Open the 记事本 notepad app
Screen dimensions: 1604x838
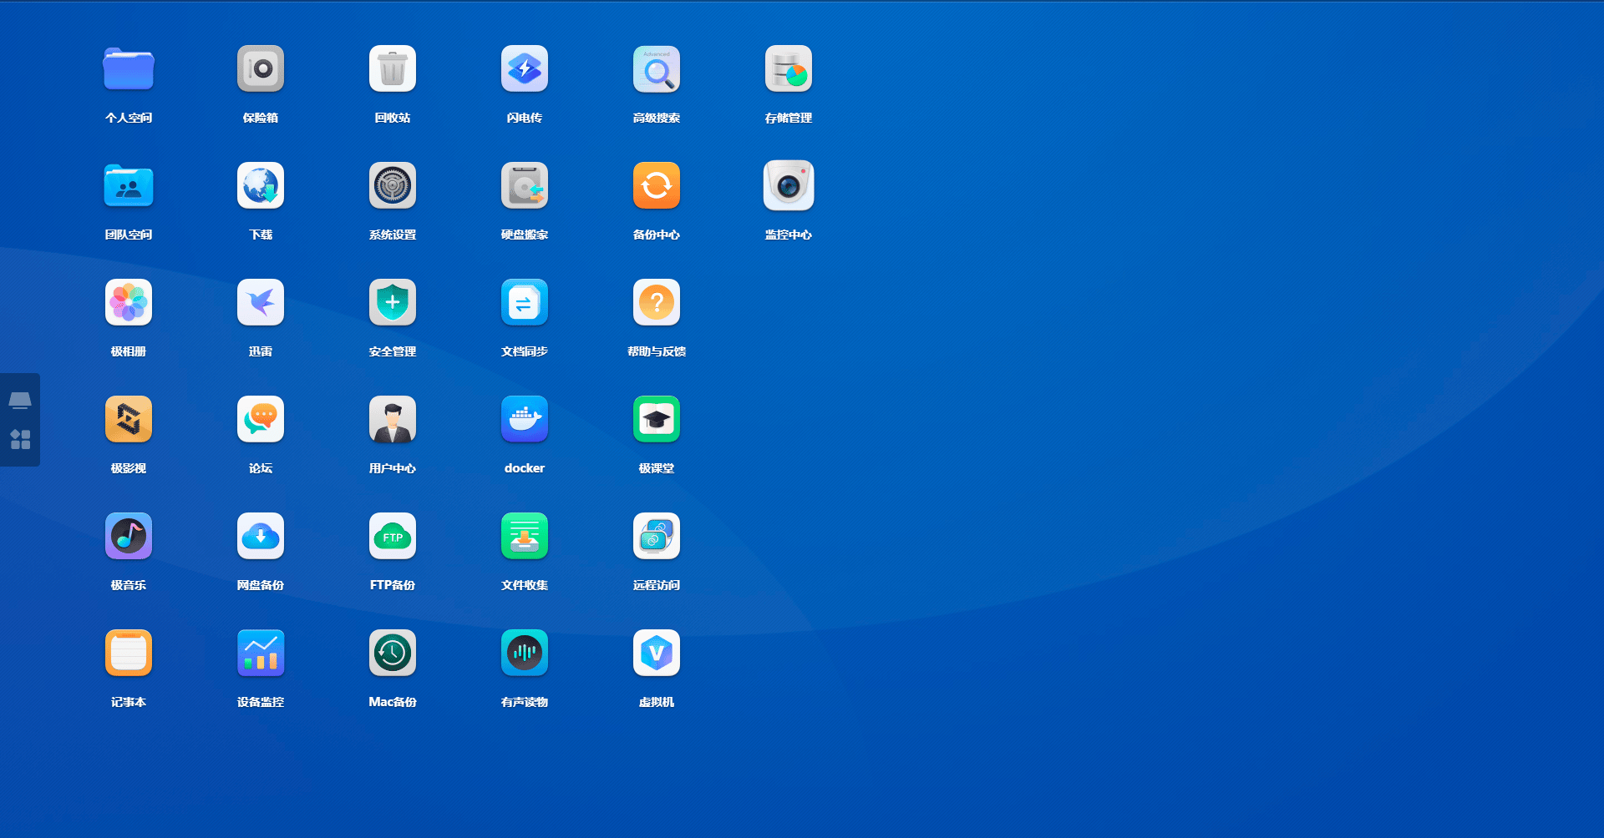pyautogui.click(x=129, y=653)
